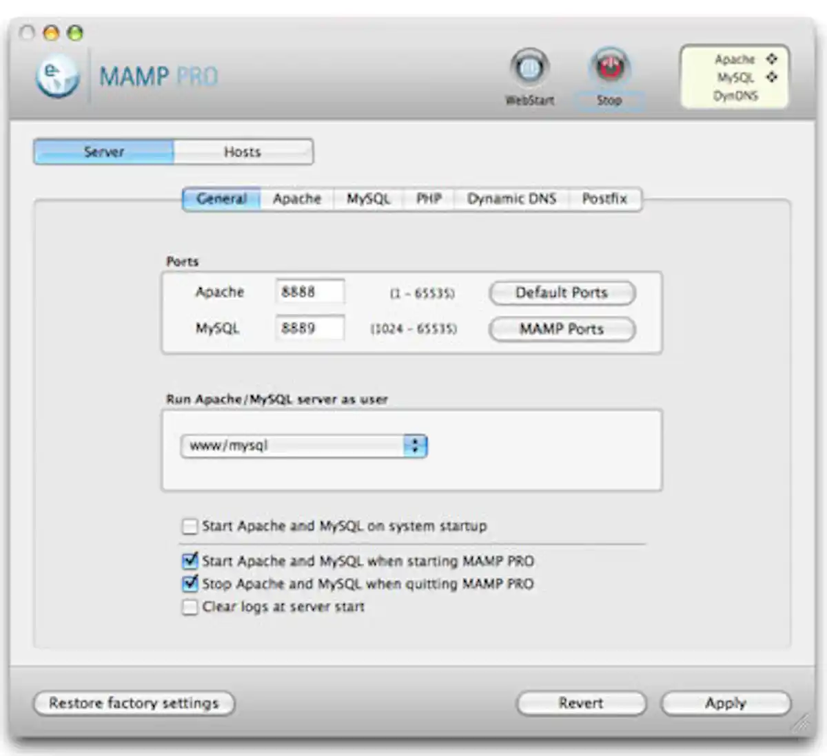
Task: Uncheck Start Apache and MySQL when starting MAMP PRO
Action: tap(190, 561)
